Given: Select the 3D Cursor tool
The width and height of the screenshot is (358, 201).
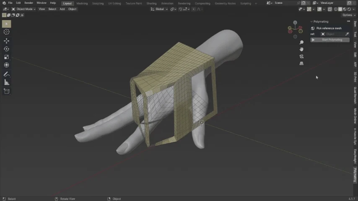Looking at the screenshot, I should click(6, 32).
